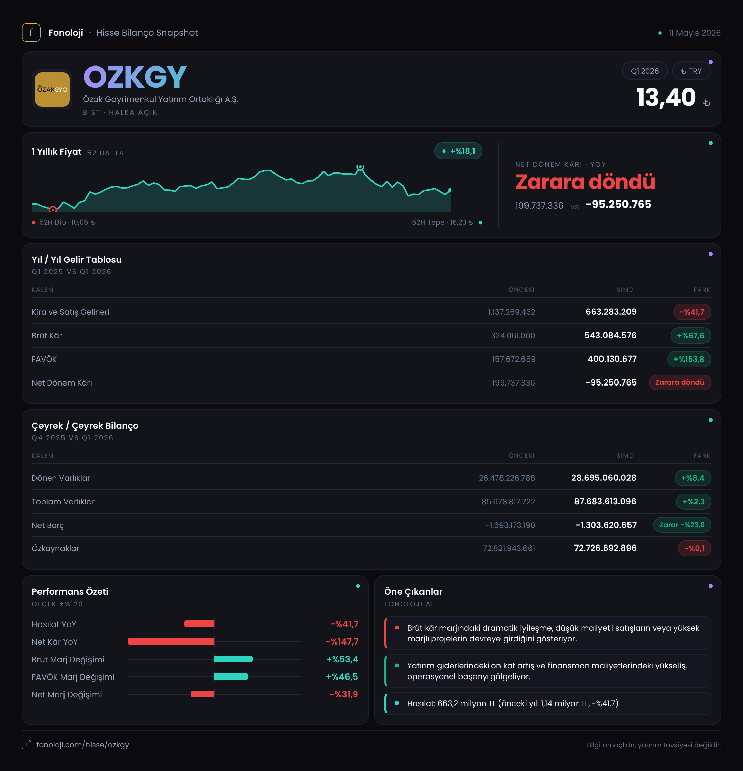Select the TRY currency pill
This screenshot has height=771, width=743.
tap(691, 71)
